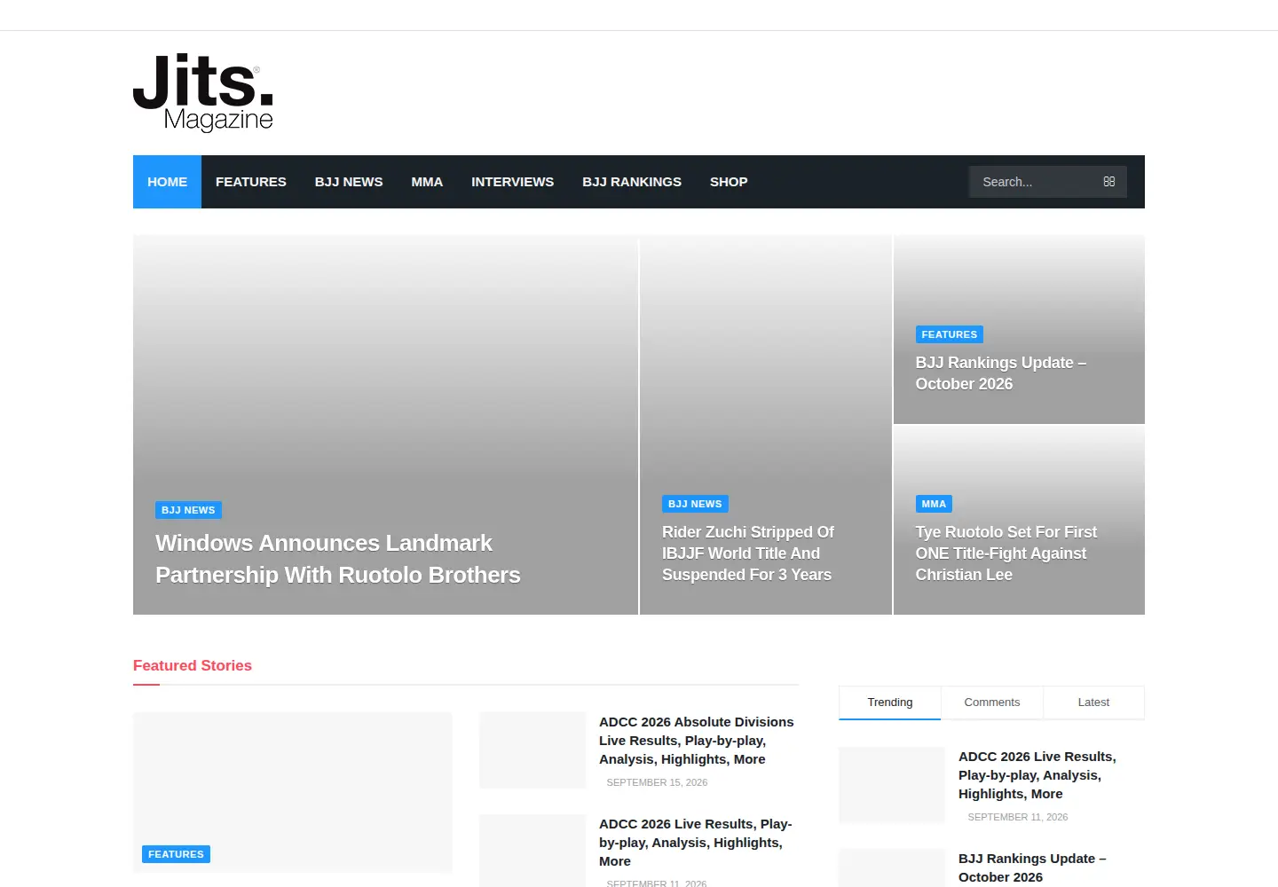The height and width of the screenshot is (887, 1278).
Task: Switch to the Latest tab
Action: (1093, 703)
